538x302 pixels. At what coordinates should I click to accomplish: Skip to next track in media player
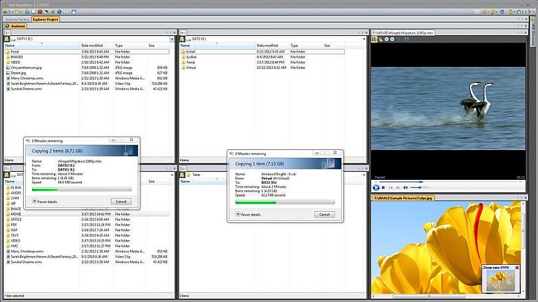[398, 188]
